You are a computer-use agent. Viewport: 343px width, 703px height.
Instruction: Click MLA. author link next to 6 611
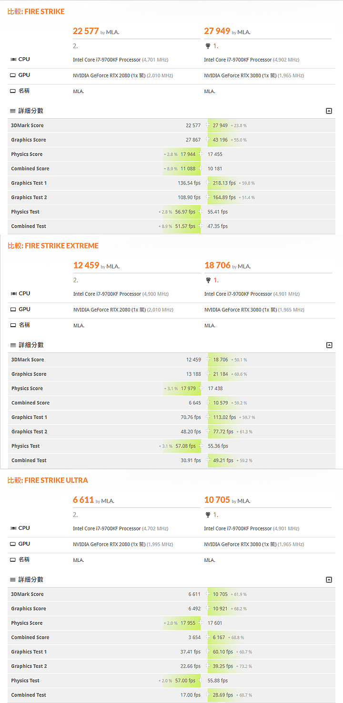(x=108, y=501)
